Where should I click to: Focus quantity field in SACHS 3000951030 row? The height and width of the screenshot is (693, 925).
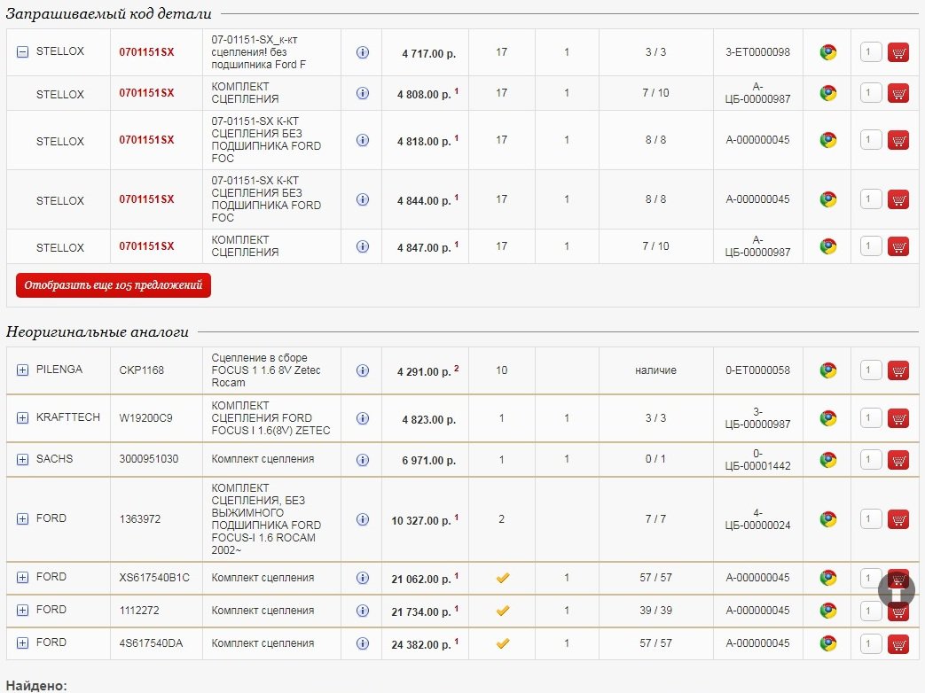(x=871, y=459)
